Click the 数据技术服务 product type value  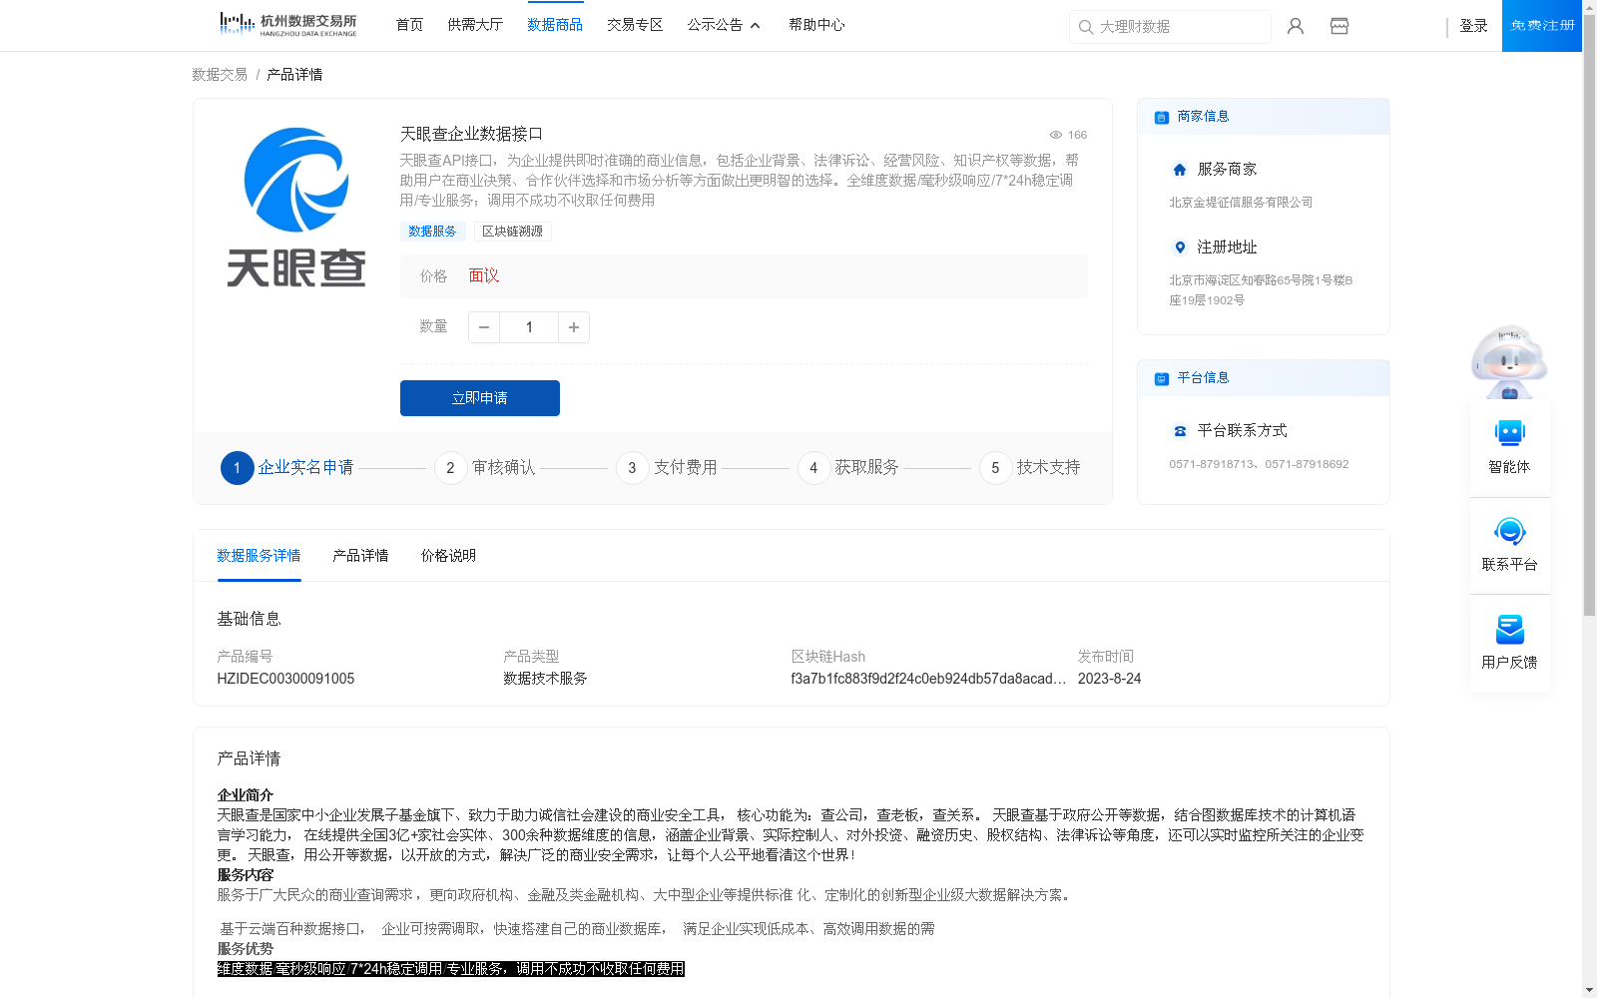coord(545,679)
